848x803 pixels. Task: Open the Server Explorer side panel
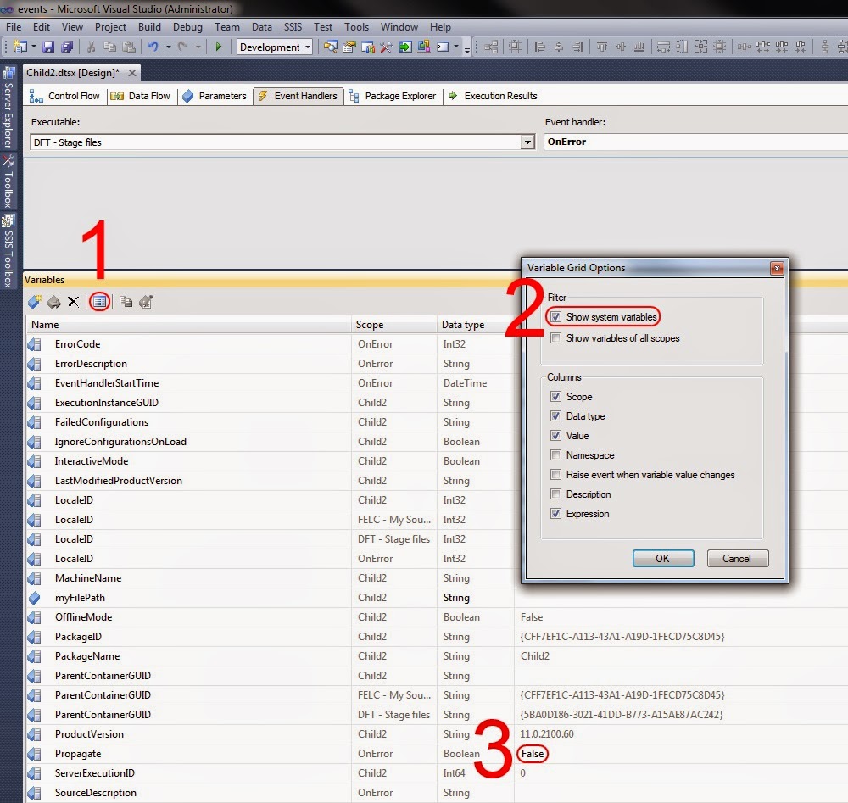8,109
